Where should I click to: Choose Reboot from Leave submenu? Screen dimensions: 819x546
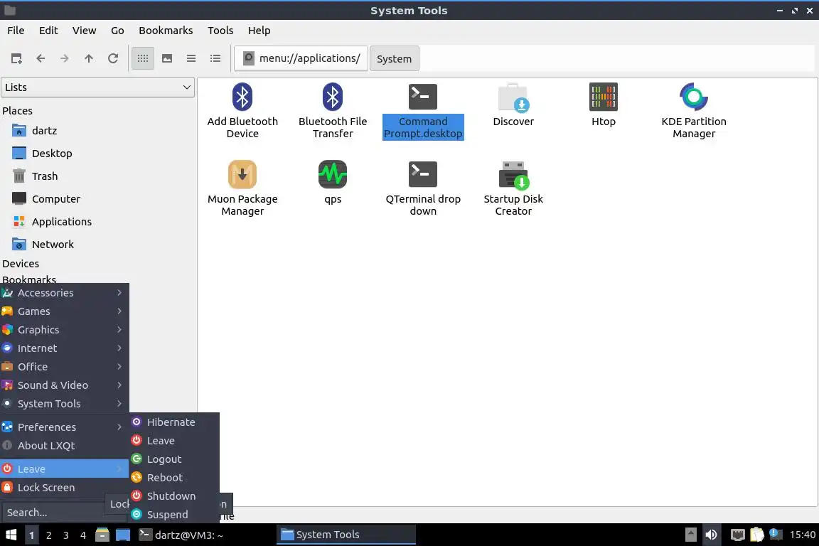(x=174, y=478)
